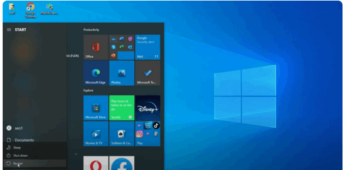Open the Photos tile

point(122,73)
